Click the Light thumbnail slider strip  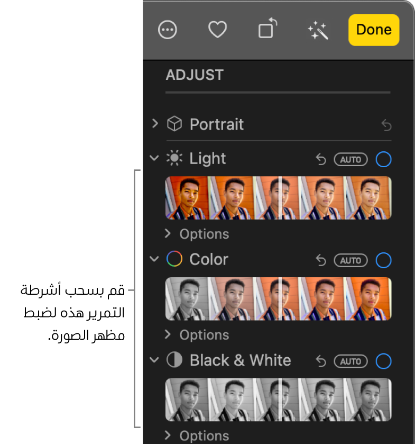[279, 198]
